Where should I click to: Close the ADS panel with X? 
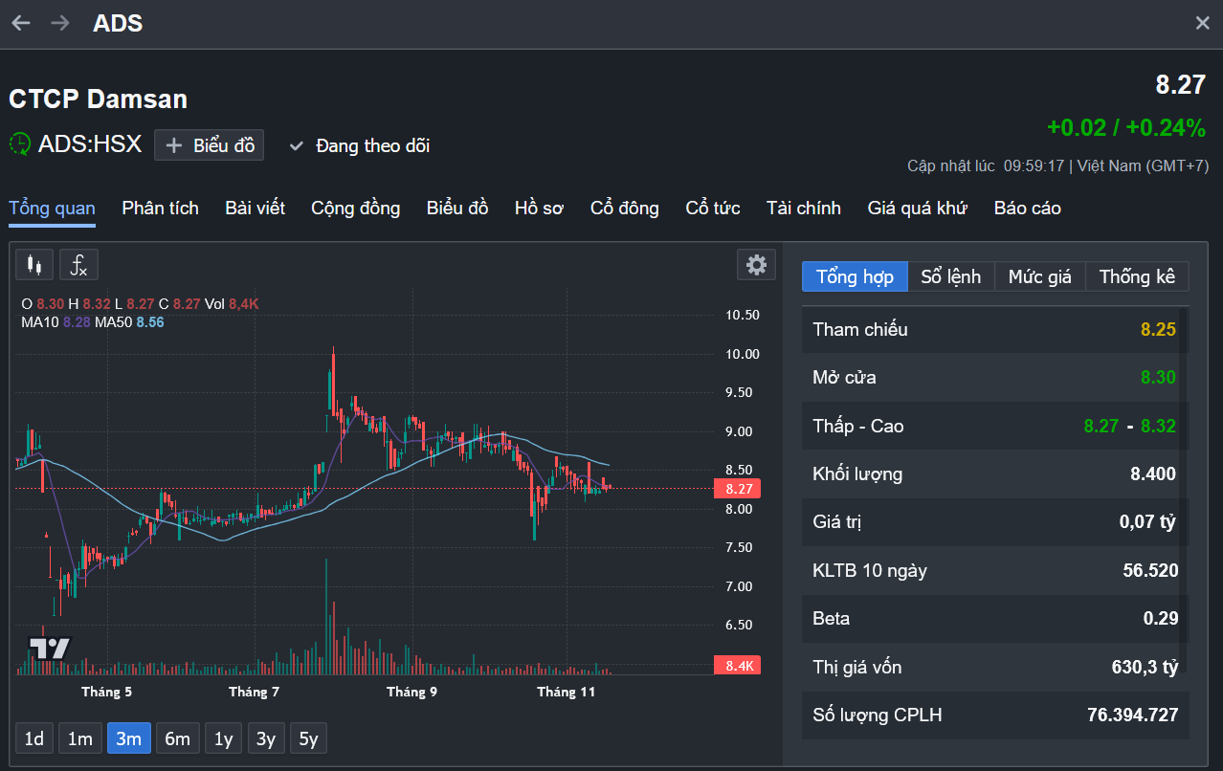pyautogui.click(x=1203, y=23)
